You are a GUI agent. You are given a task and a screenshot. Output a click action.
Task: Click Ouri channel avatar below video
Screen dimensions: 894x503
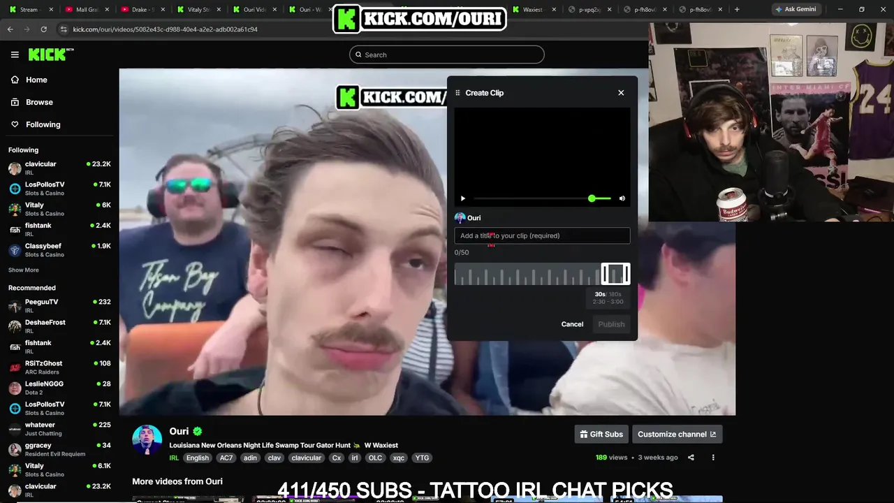[147, 440]
